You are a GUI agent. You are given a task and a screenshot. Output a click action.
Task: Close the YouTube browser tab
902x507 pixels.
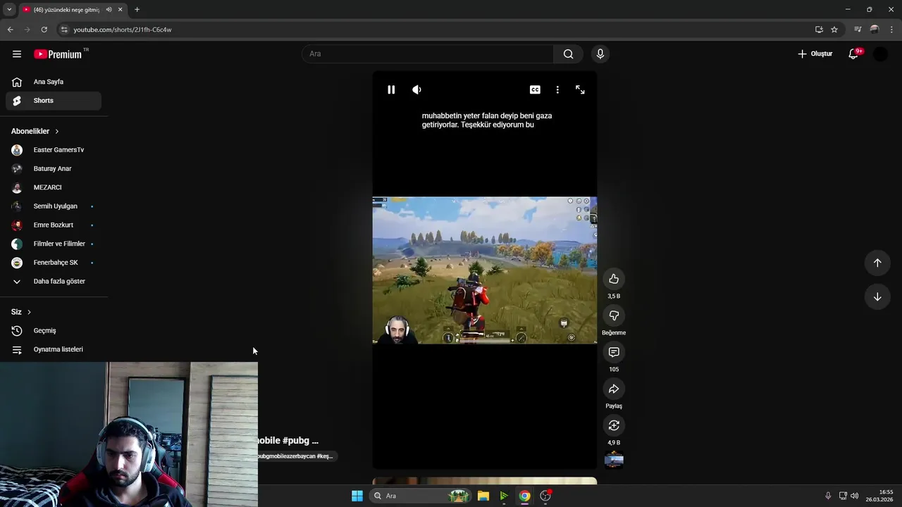[121, 9]
